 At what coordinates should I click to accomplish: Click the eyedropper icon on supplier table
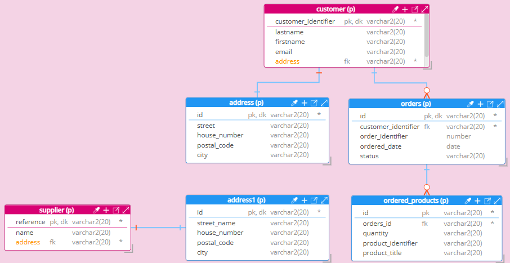click(96, 210)
